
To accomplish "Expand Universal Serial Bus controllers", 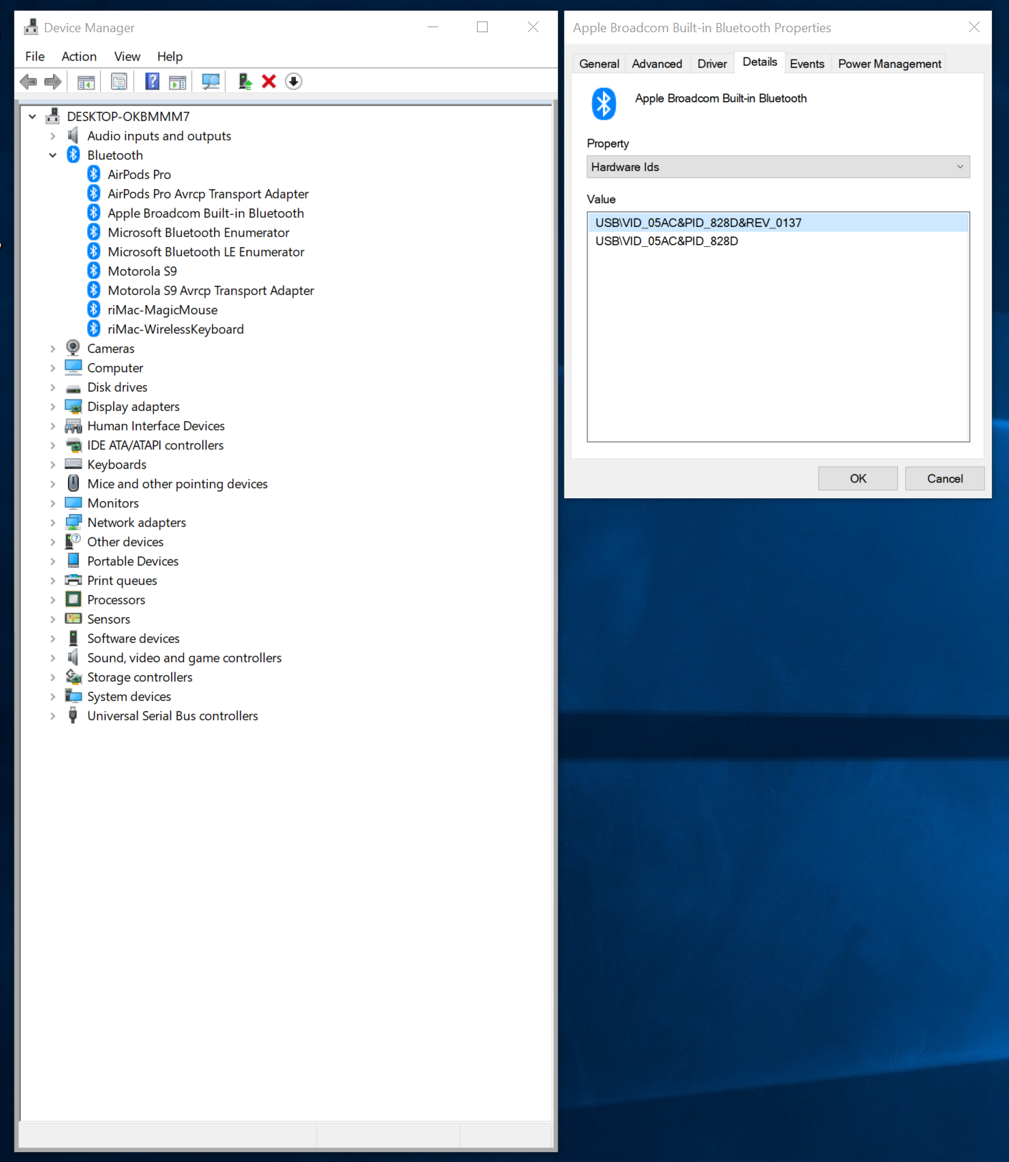I will (52, 715).
